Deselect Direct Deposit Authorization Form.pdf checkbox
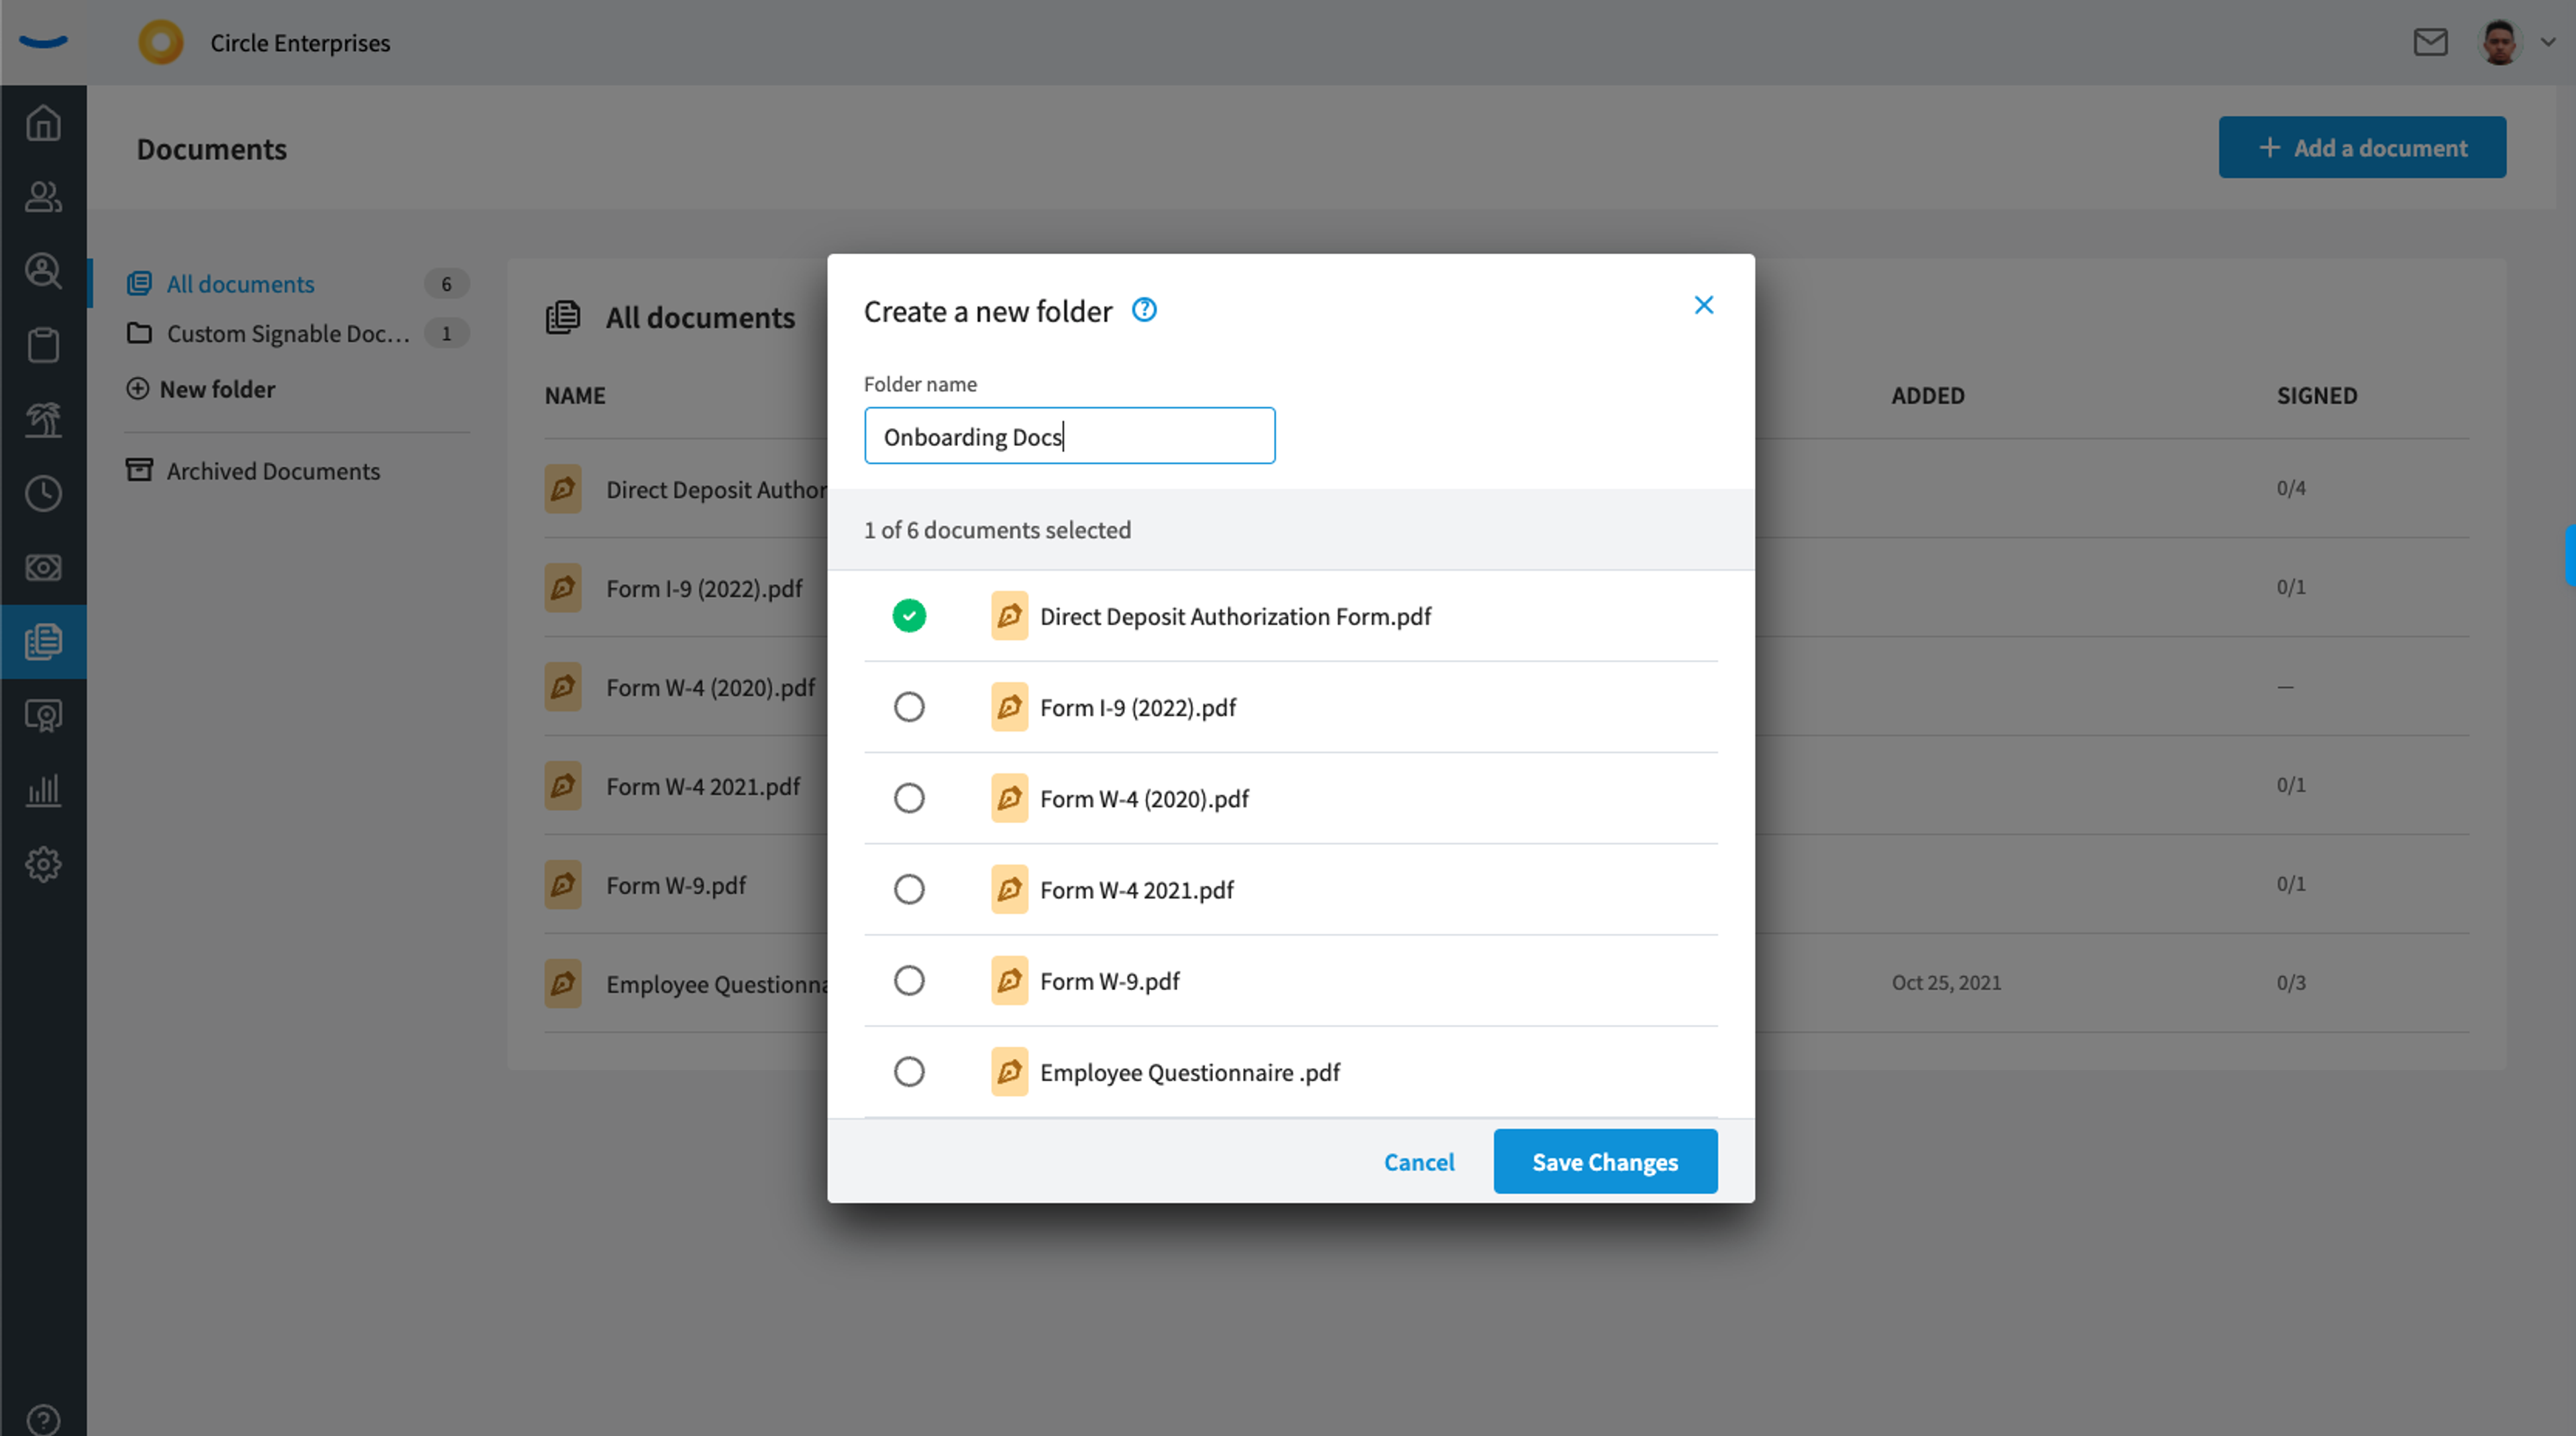 909,616
